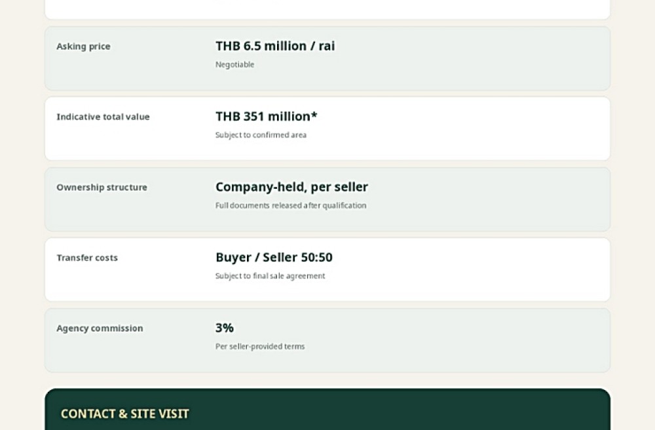The image size is (655, 430).
Task: Click the Agency commission label
Action: pyautogui.click(x=100, y=328)
